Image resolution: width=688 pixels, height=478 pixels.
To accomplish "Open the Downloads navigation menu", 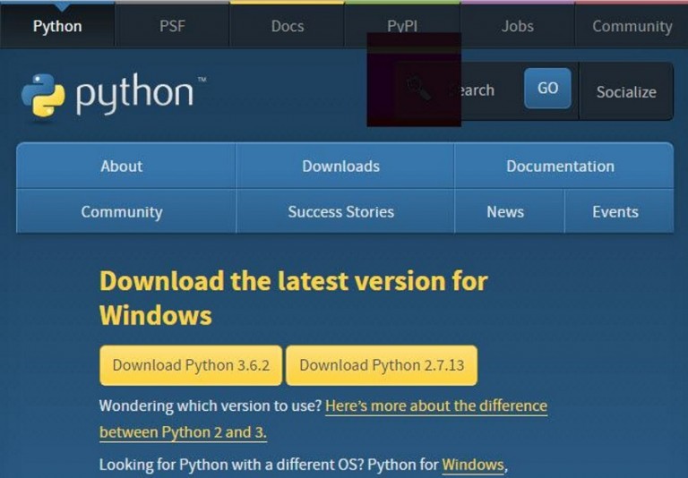I will (x=340, y=166).
